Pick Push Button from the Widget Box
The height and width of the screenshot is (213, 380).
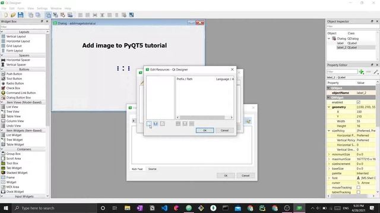[x=14, y=74]
